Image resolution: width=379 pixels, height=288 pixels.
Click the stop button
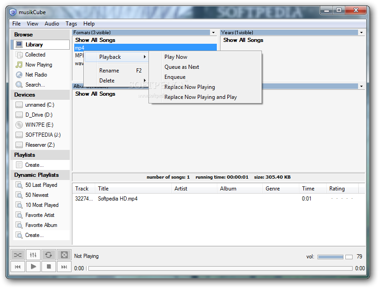[x=49, y=267]
